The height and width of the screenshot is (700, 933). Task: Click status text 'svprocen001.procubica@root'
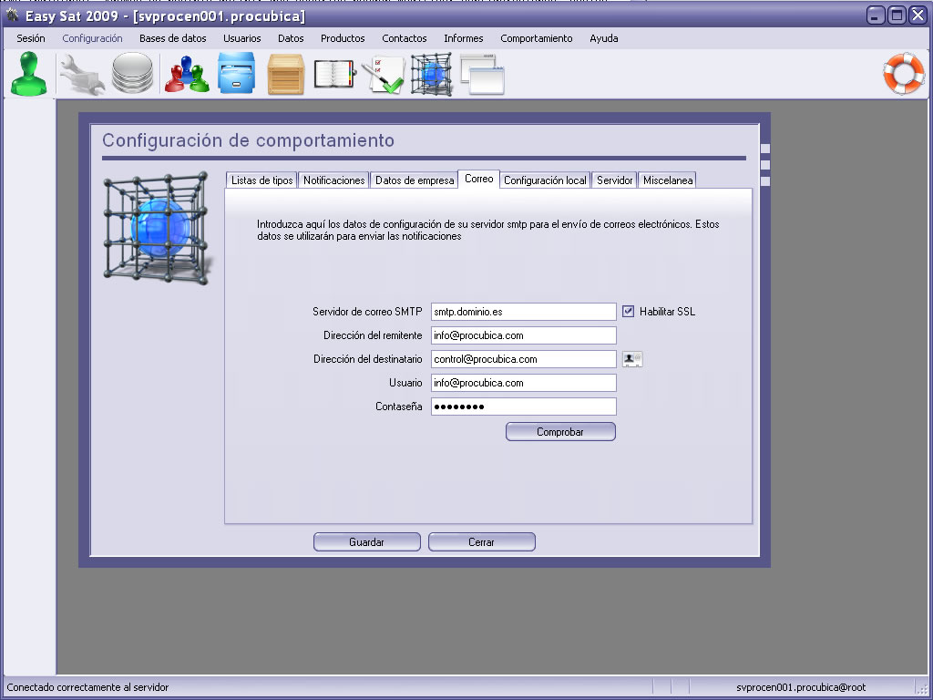(x=801, y=687)
